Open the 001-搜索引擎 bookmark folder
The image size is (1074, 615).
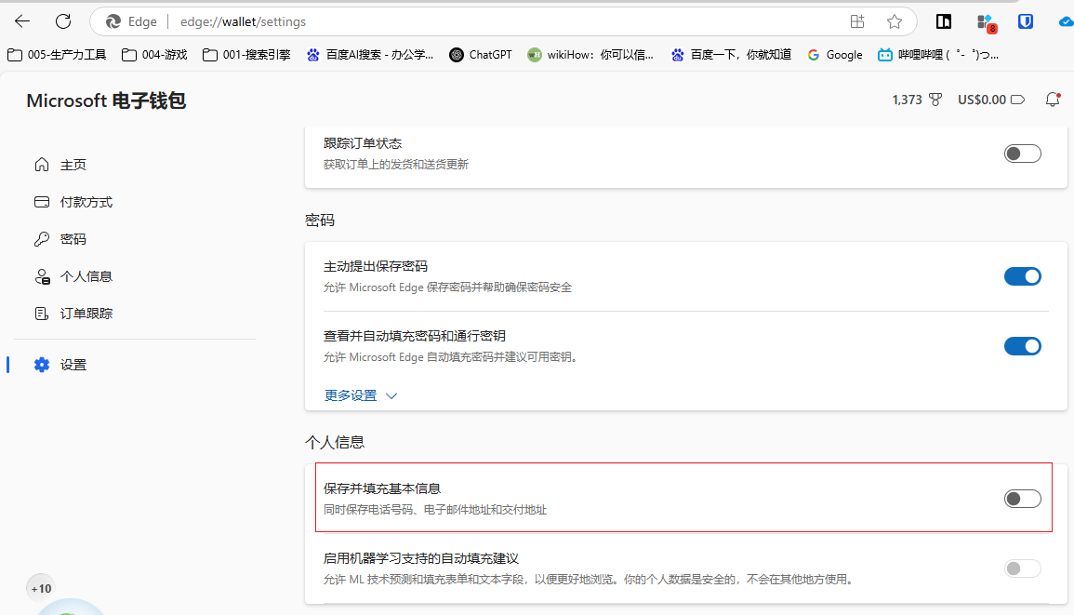tap(246, 55)
